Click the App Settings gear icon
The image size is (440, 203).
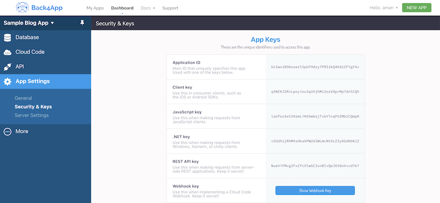tap(7, 82)
